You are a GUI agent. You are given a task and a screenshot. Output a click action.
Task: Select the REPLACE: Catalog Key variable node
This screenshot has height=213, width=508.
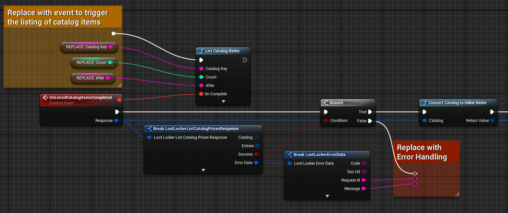click(x=86, y=47)
